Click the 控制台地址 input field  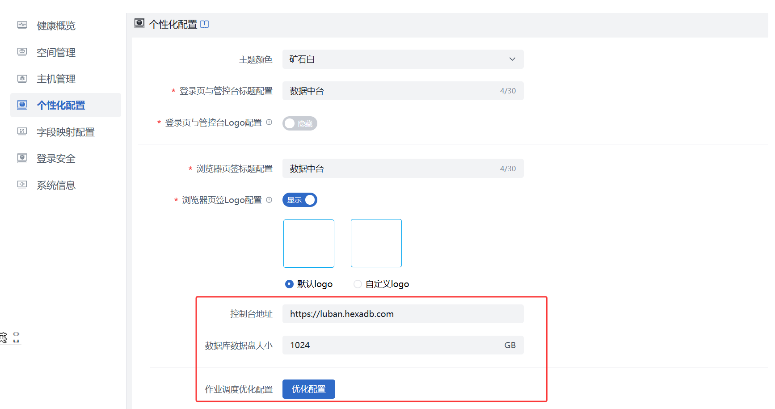coord(402,314)
